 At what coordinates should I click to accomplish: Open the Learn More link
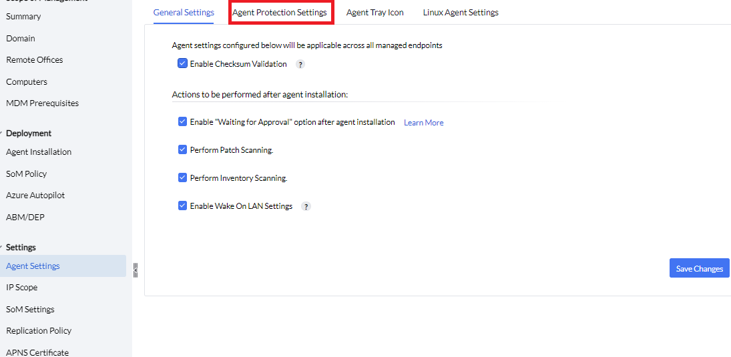423,123
